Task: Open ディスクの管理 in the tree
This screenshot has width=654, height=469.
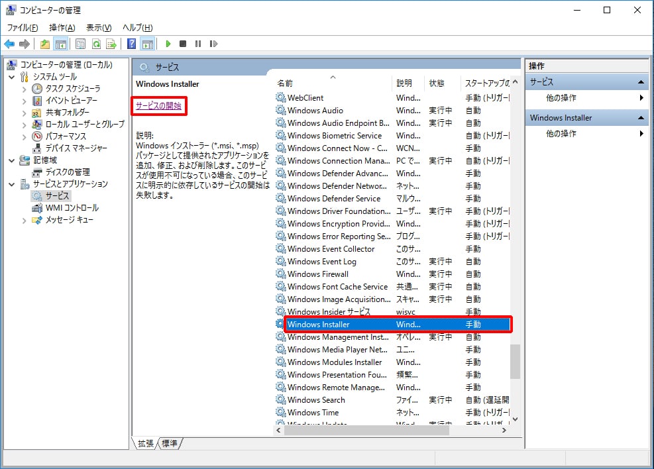Action: 68,172
